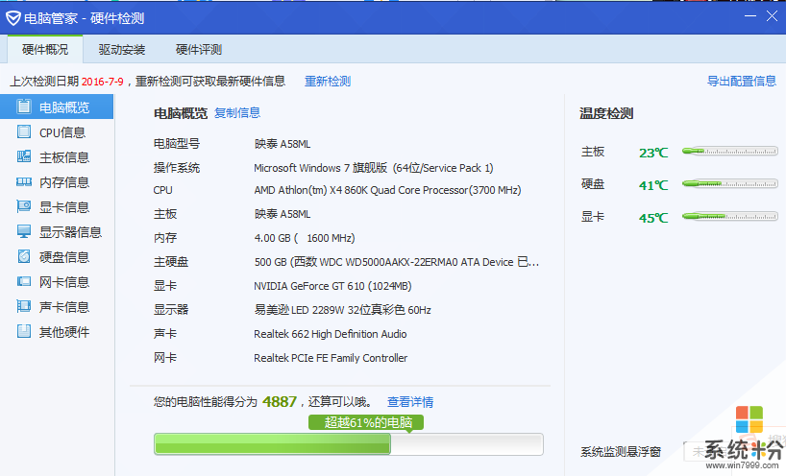
Task: Click the 导出配置信息 link
Action: tap(742, 81)
